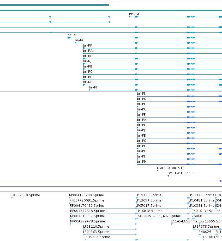Select the 340026 feature label
Viewport: 222px width, 241px height.
(205, 232)
